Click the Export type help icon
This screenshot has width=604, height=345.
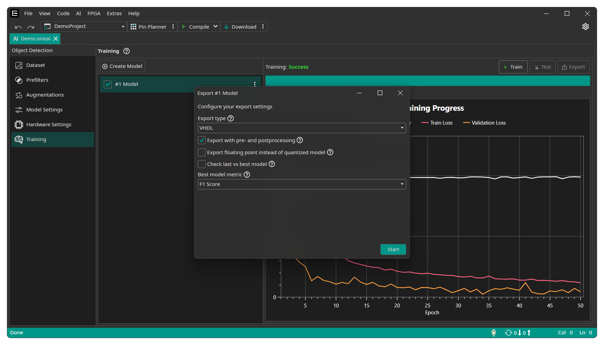point(231,118)
